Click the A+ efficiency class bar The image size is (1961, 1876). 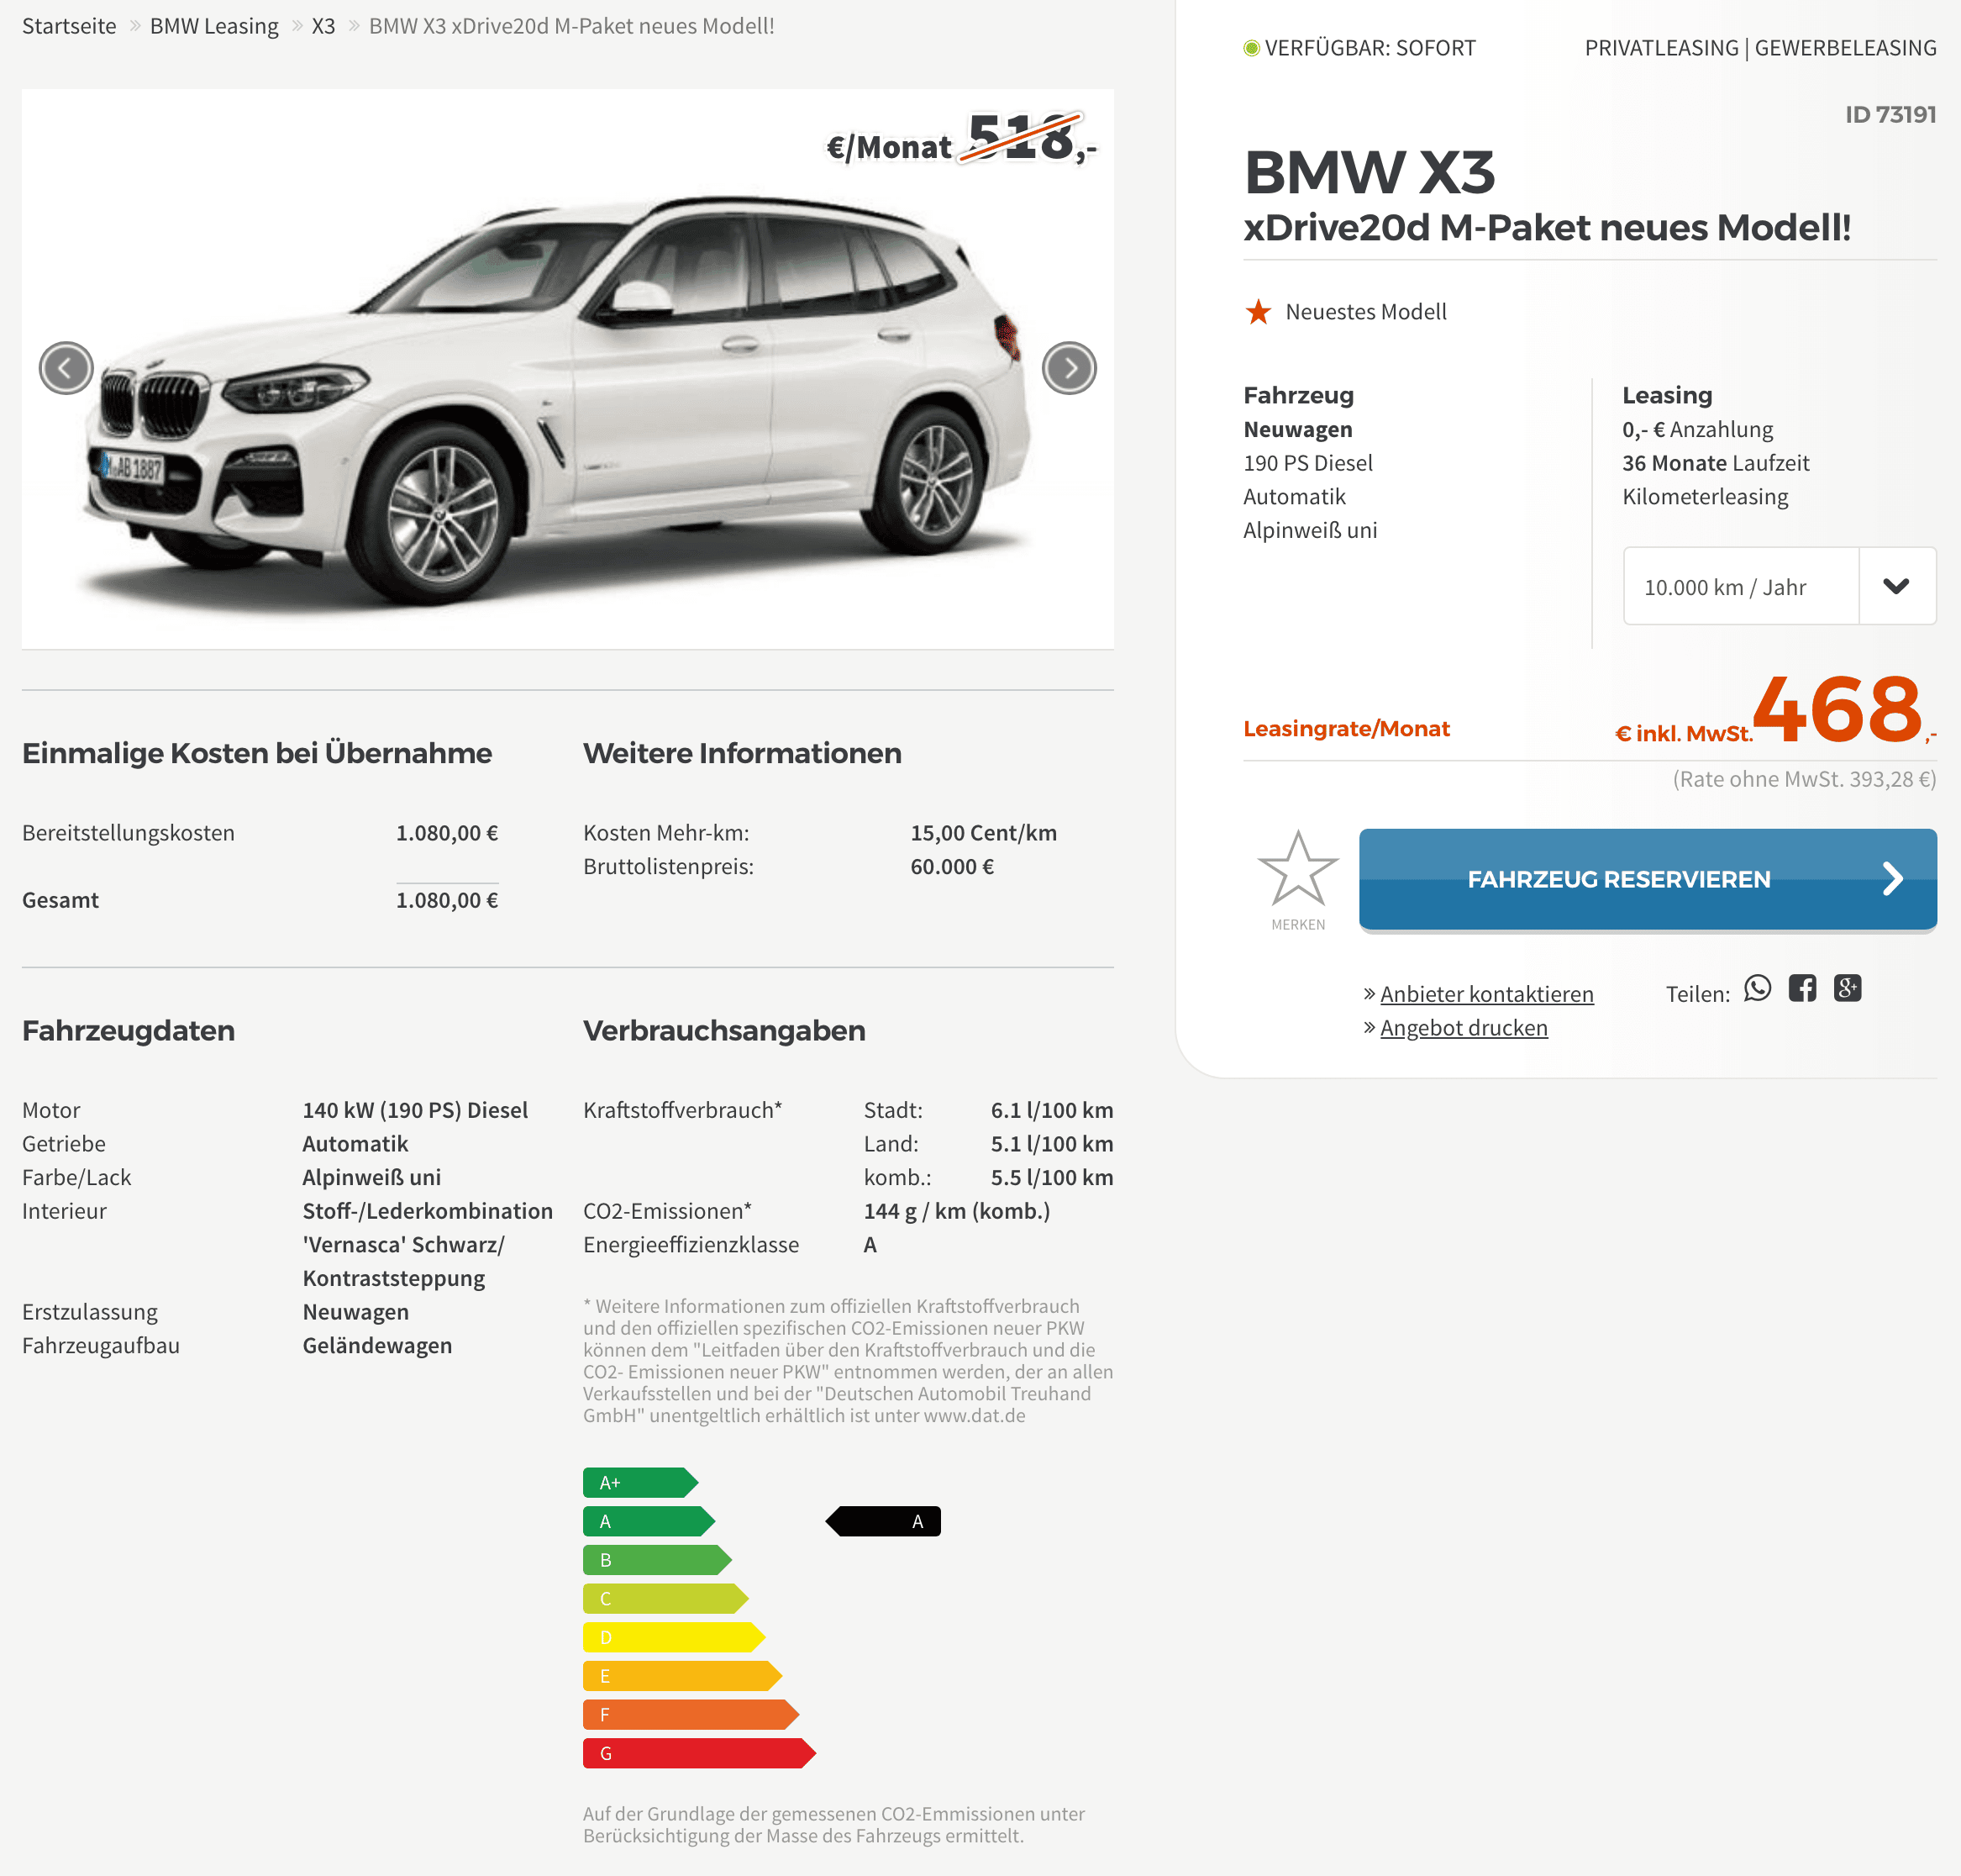[x=639, y=1482]
